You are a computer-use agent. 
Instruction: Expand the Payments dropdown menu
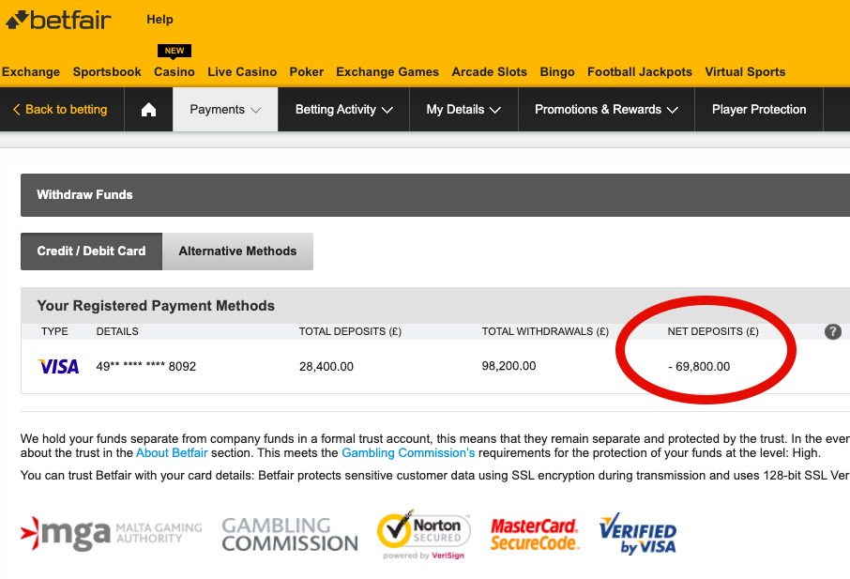[x=225, y=110]
